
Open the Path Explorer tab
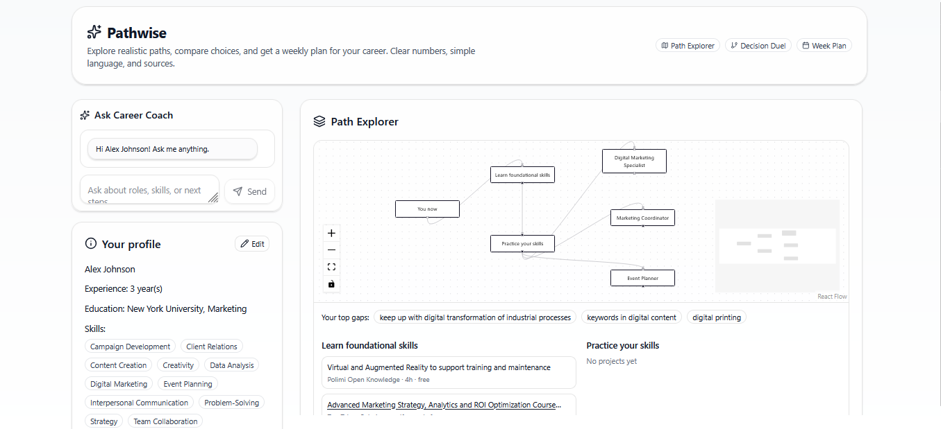688,46
